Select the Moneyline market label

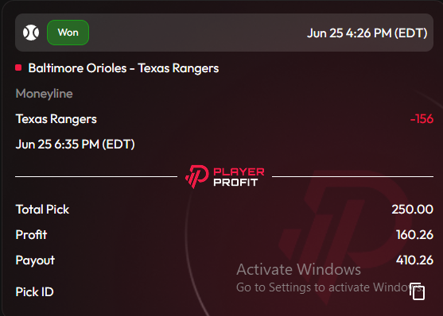tap(45, 94)
